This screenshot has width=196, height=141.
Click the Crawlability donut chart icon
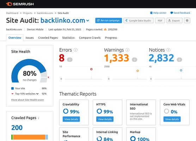pos(66,111)
